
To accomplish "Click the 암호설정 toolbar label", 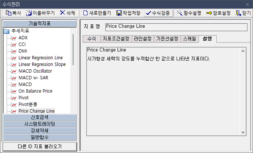I will coord(222,13).
